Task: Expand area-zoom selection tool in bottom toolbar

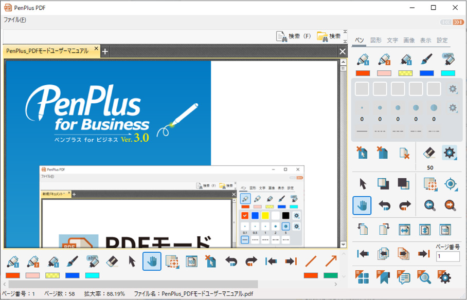Action: coord(172,261)
